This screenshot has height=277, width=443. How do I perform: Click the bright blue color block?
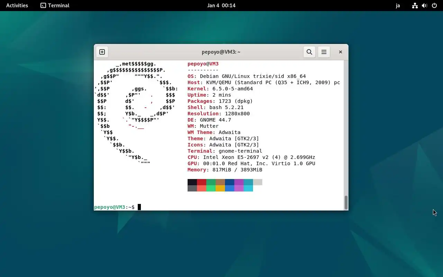(229, 188)
